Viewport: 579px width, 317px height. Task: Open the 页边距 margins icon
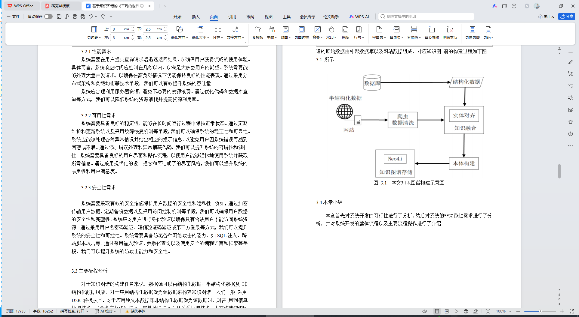coord(94,29)
